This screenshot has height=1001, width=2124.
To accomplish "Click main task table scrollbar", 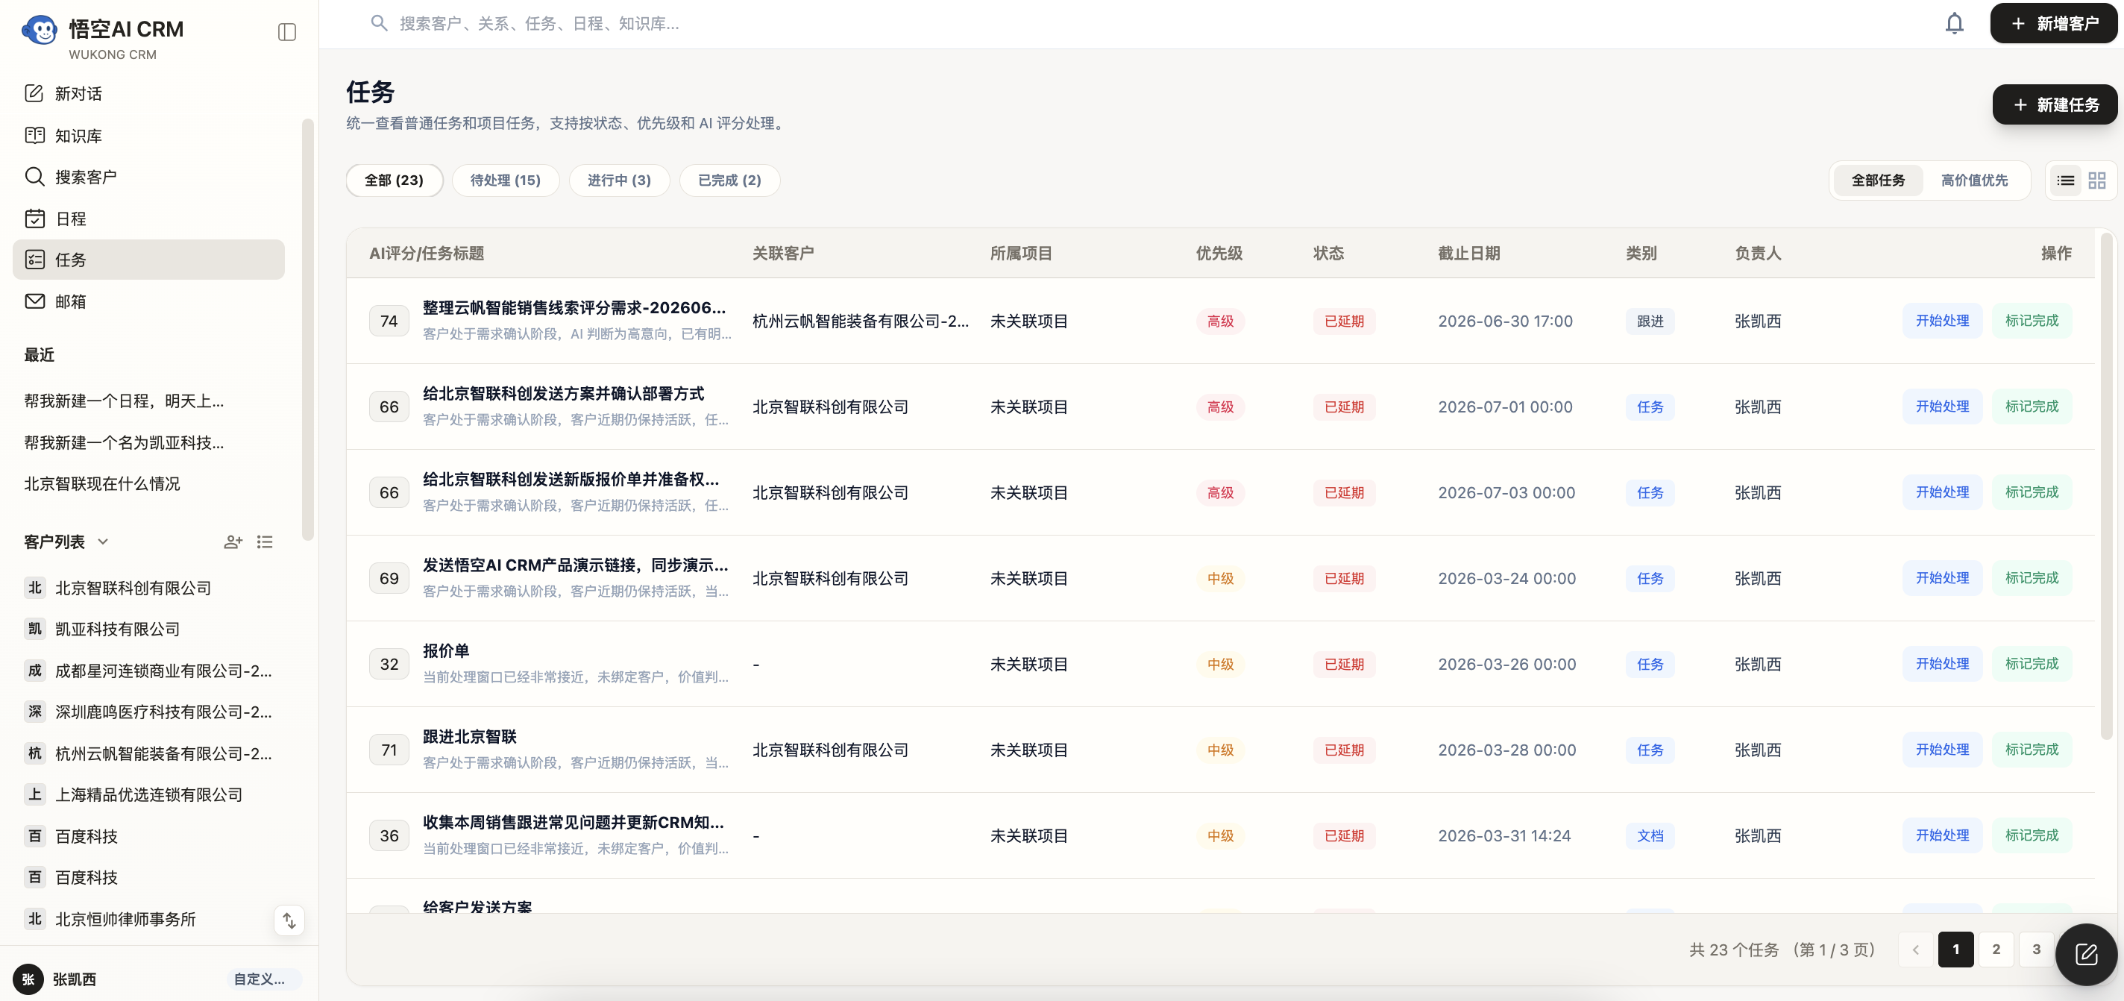I will [2106, 485].
